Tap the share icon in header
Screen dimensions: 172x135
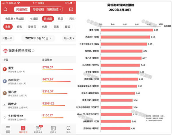coord(71,9)
